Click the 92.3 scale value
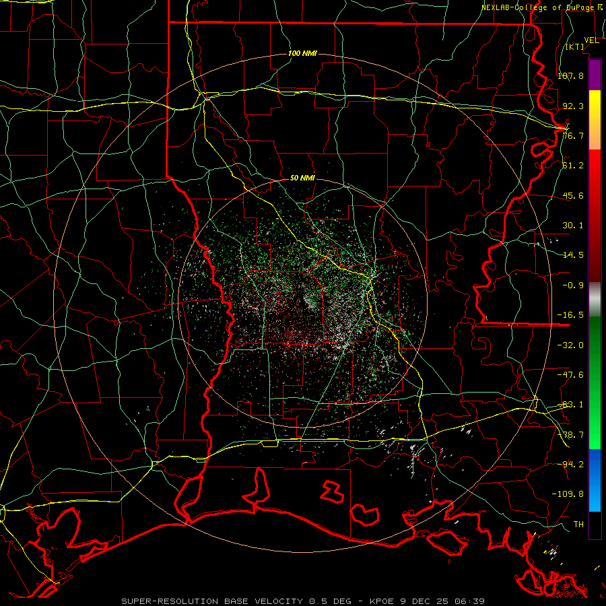This screenshot has height=606, width=606. click(x=573, y=106)
